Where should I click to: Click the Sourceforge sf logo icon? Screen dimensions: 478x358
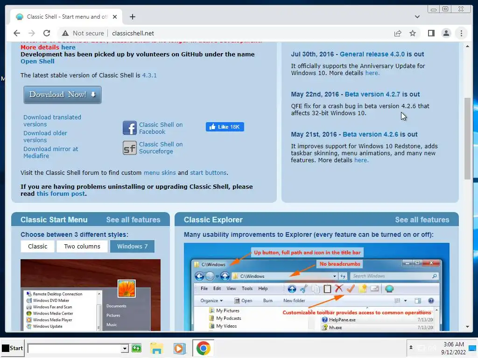(130, 148)
